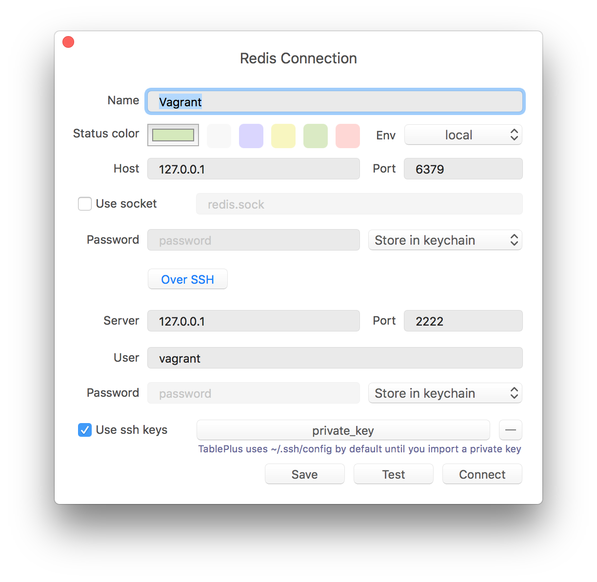
Task: Open the Store in keychain dropdown for SSH password
Action: click(444, 393)
